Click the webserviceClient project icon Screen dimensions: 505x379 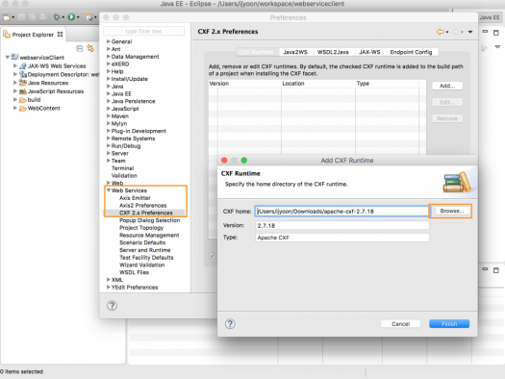[x=14, y=57]
